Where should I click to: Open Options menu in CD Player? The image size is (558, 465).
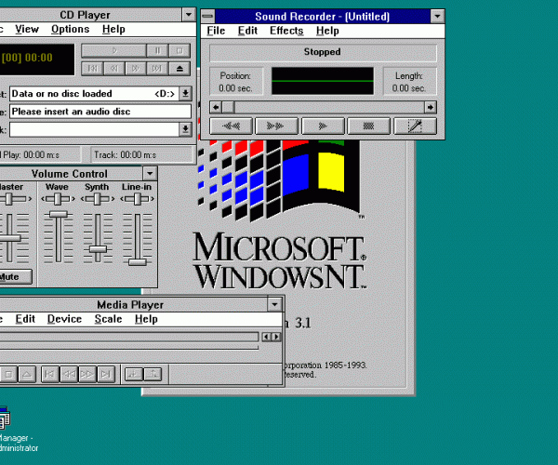[x=70, y=29]
